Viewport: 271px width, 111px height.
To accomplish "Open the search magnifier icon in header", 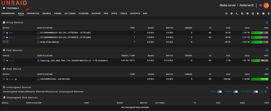I will pyautogui.click(x=226, y=14).
